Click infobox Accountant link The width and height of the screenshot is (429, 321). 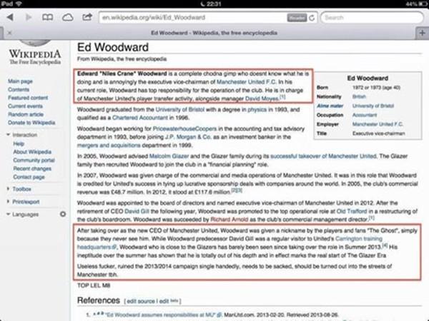pos(365,115)
